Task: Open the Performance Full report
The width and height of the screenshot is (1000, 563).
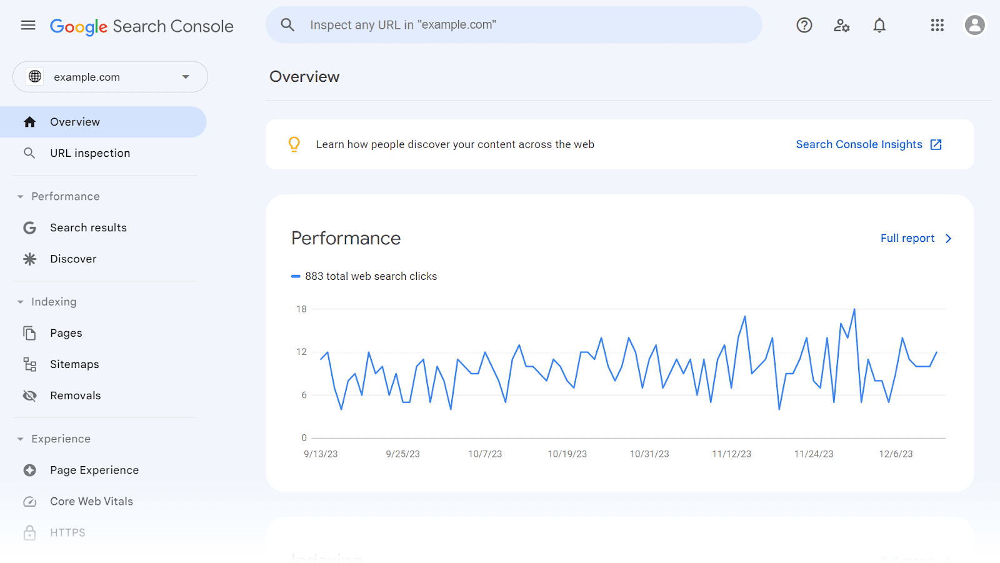Action: click(x=907, y=238)
